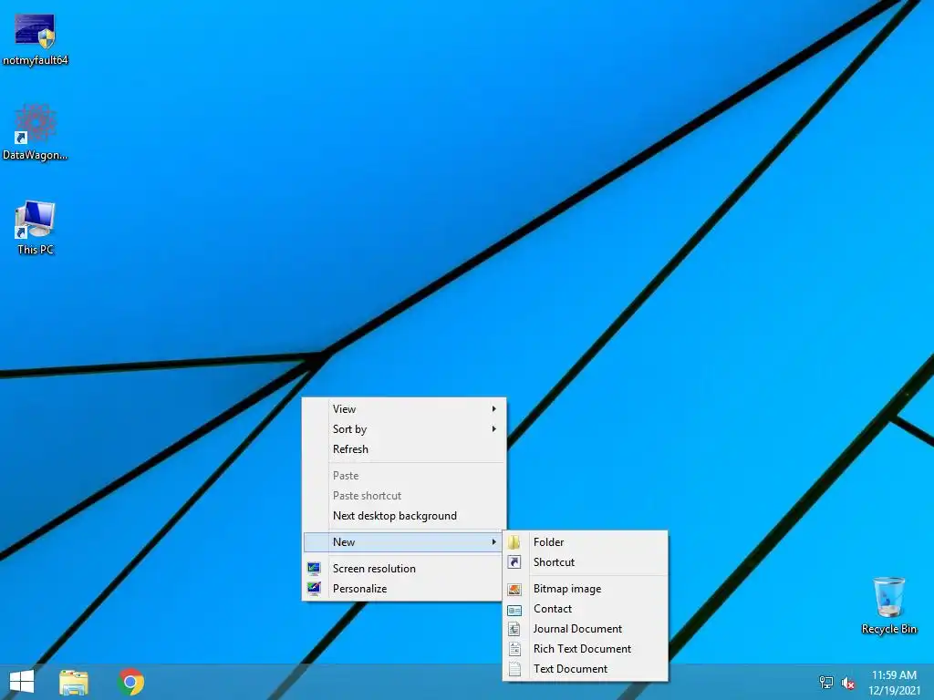The image size is (934, 700).
Task: Open the View menu entry
Action: (404, 409)
